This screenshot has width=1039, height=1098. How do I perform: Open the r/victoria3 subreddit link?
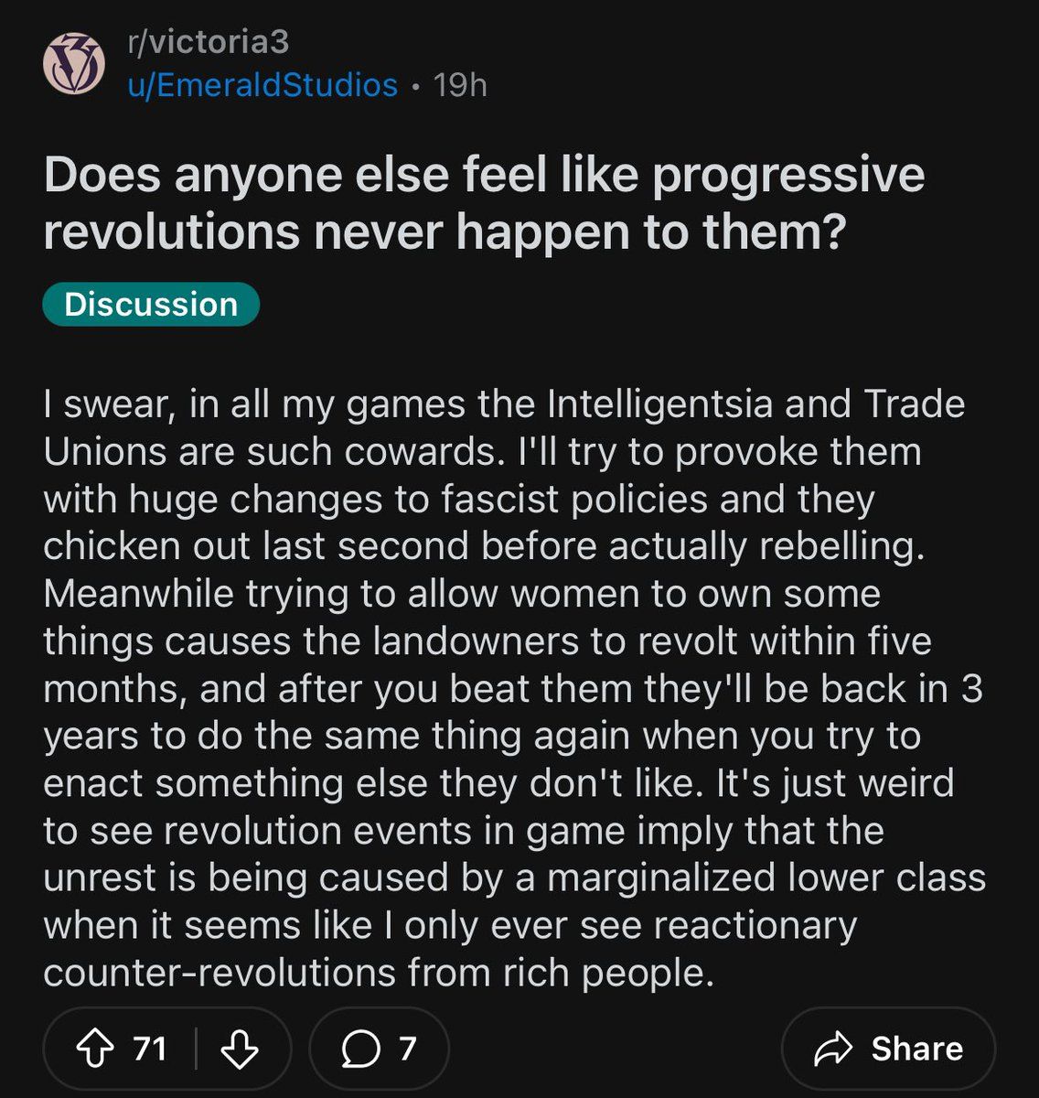pyautogui.click(x=208, y=41)
